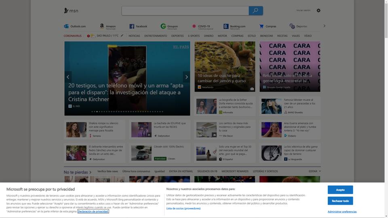Open the RECETAS tab

pyautogui.click(x=283, y=36)
